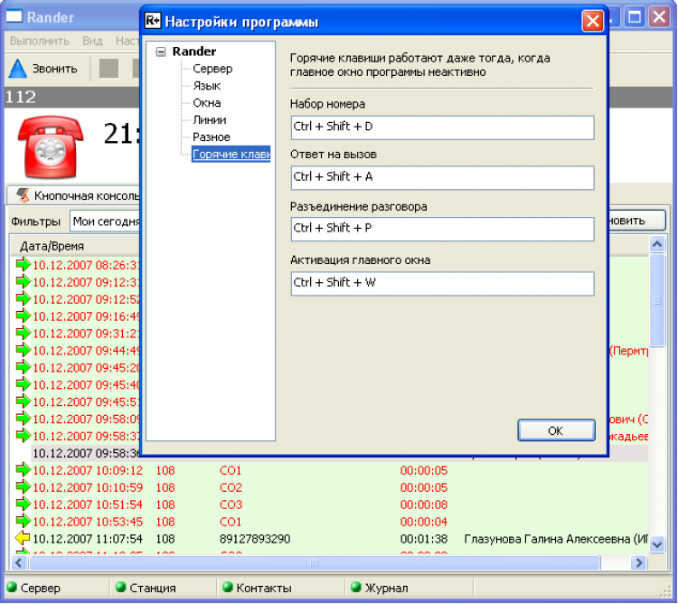Select Горячие клавиши in the settings tree
The width and height of the screenshot is (678, 604).
231,155
